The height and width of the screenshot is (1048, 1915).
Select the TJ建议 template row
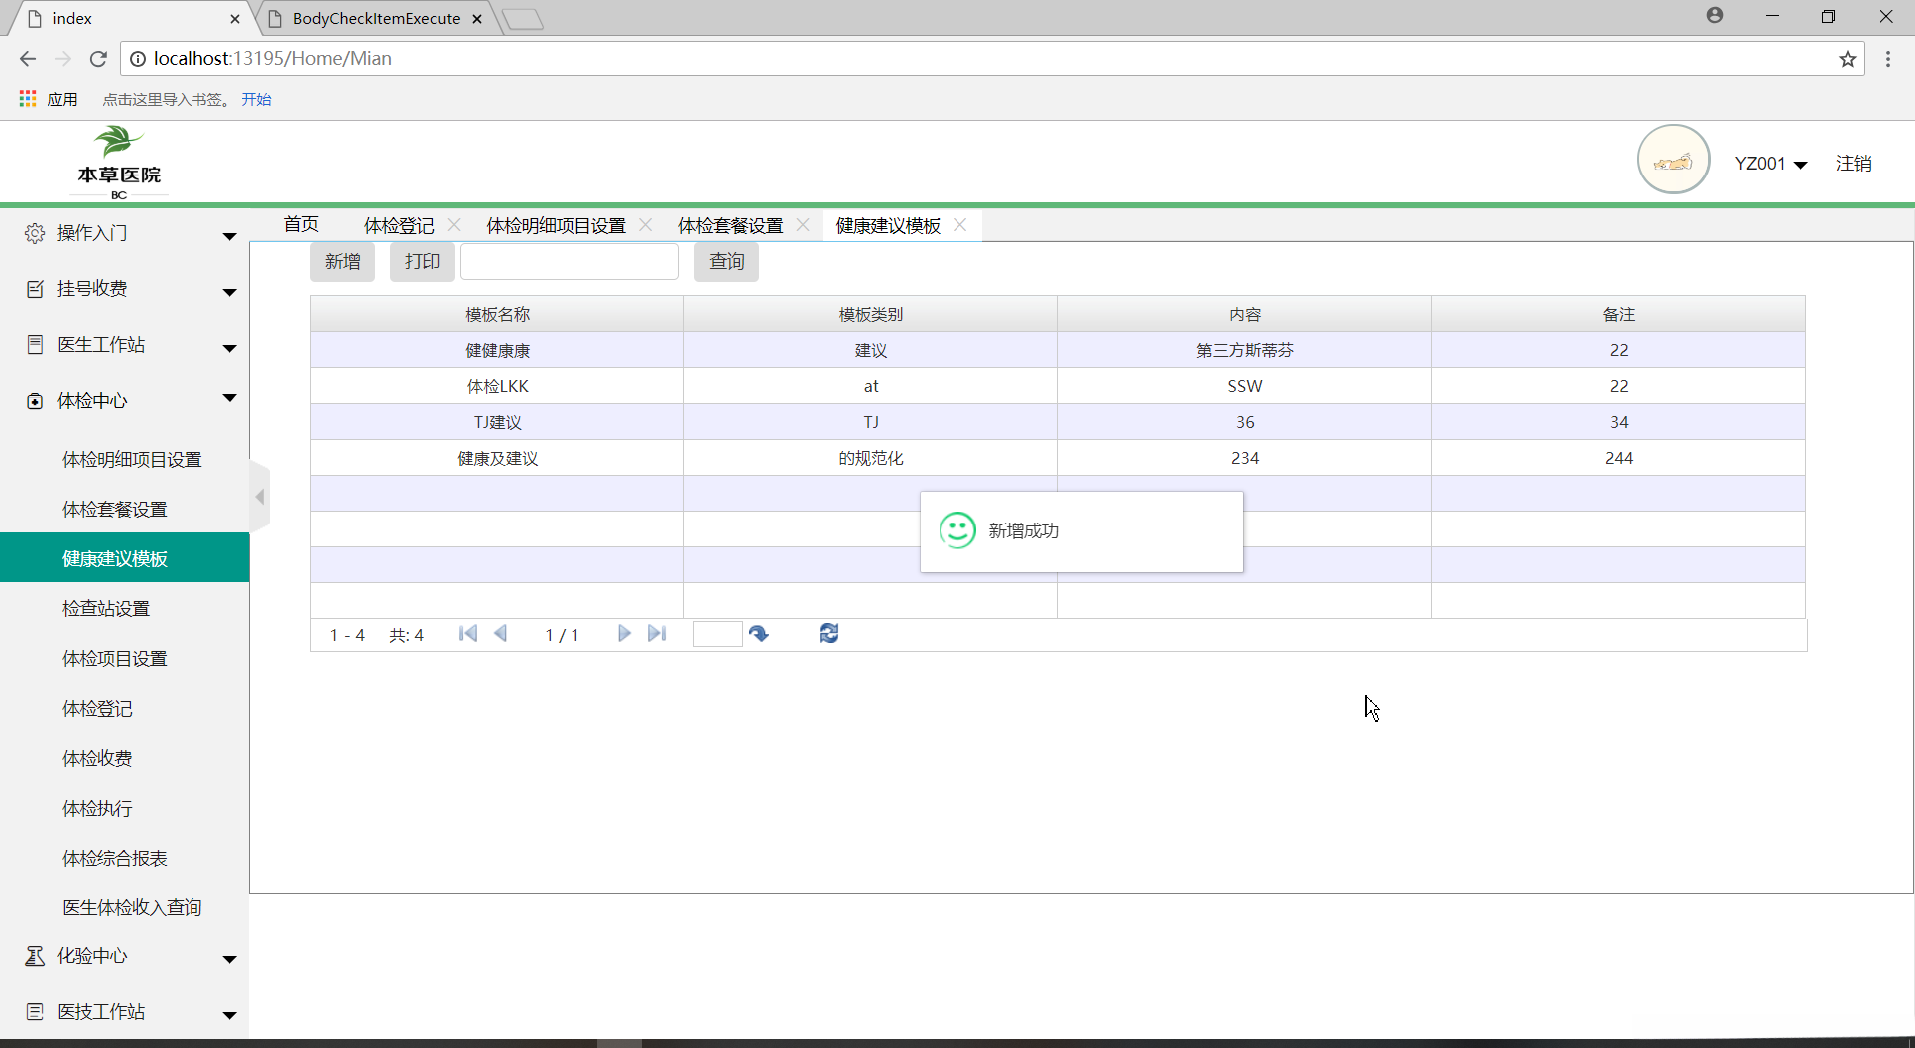point(1058,422)
